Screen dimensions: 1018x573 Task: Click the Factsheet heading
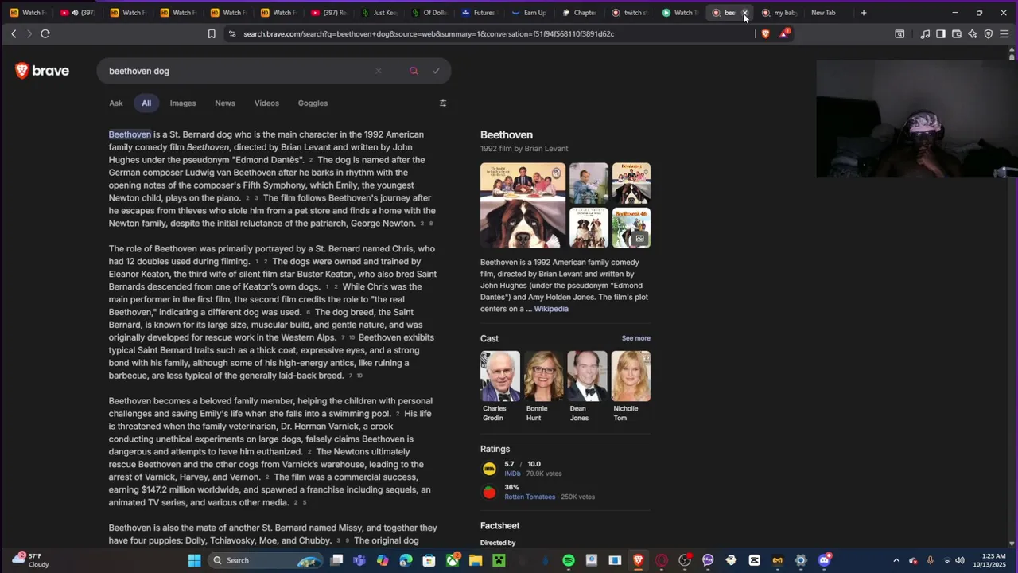(x=499, y=526)
